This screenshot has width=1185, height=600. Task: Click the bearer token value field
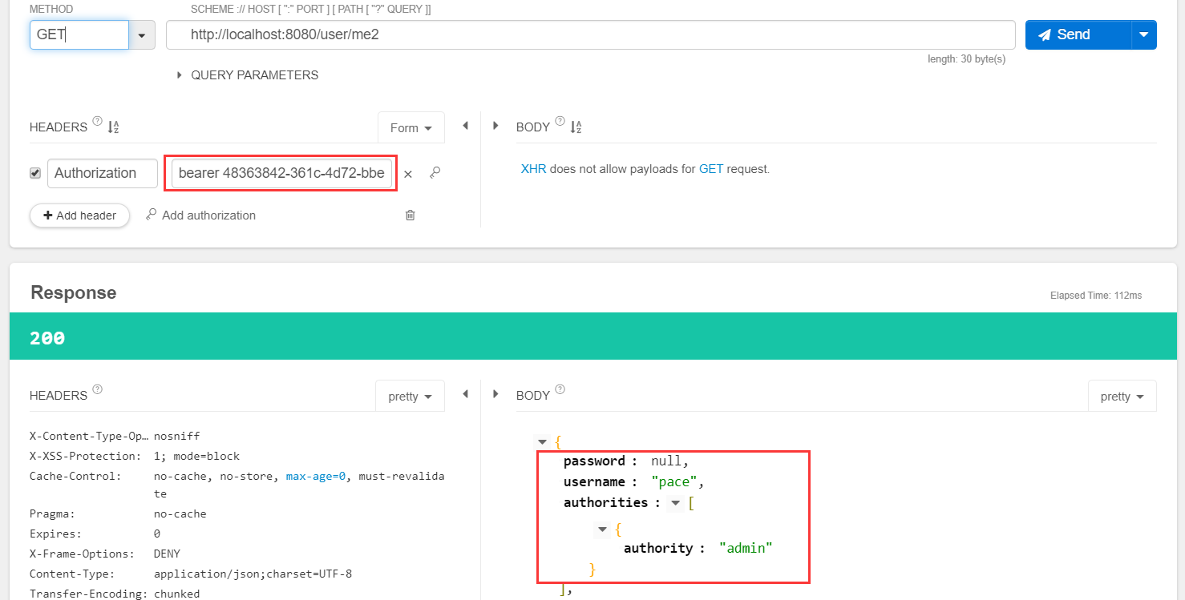click(281, 173)
